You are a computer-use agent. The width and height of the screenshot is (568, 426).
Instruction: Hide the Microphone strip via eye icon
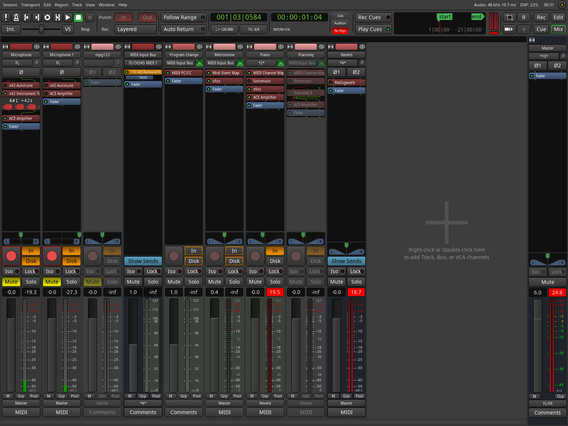[x=37, y=47]
